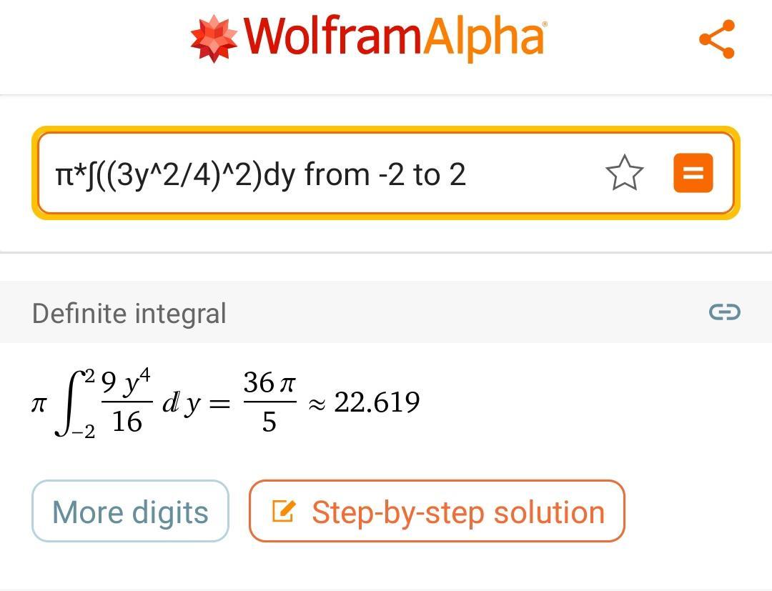Click leading π symbol of result
This screenshot has height=591, width=772.
[39, 404]
